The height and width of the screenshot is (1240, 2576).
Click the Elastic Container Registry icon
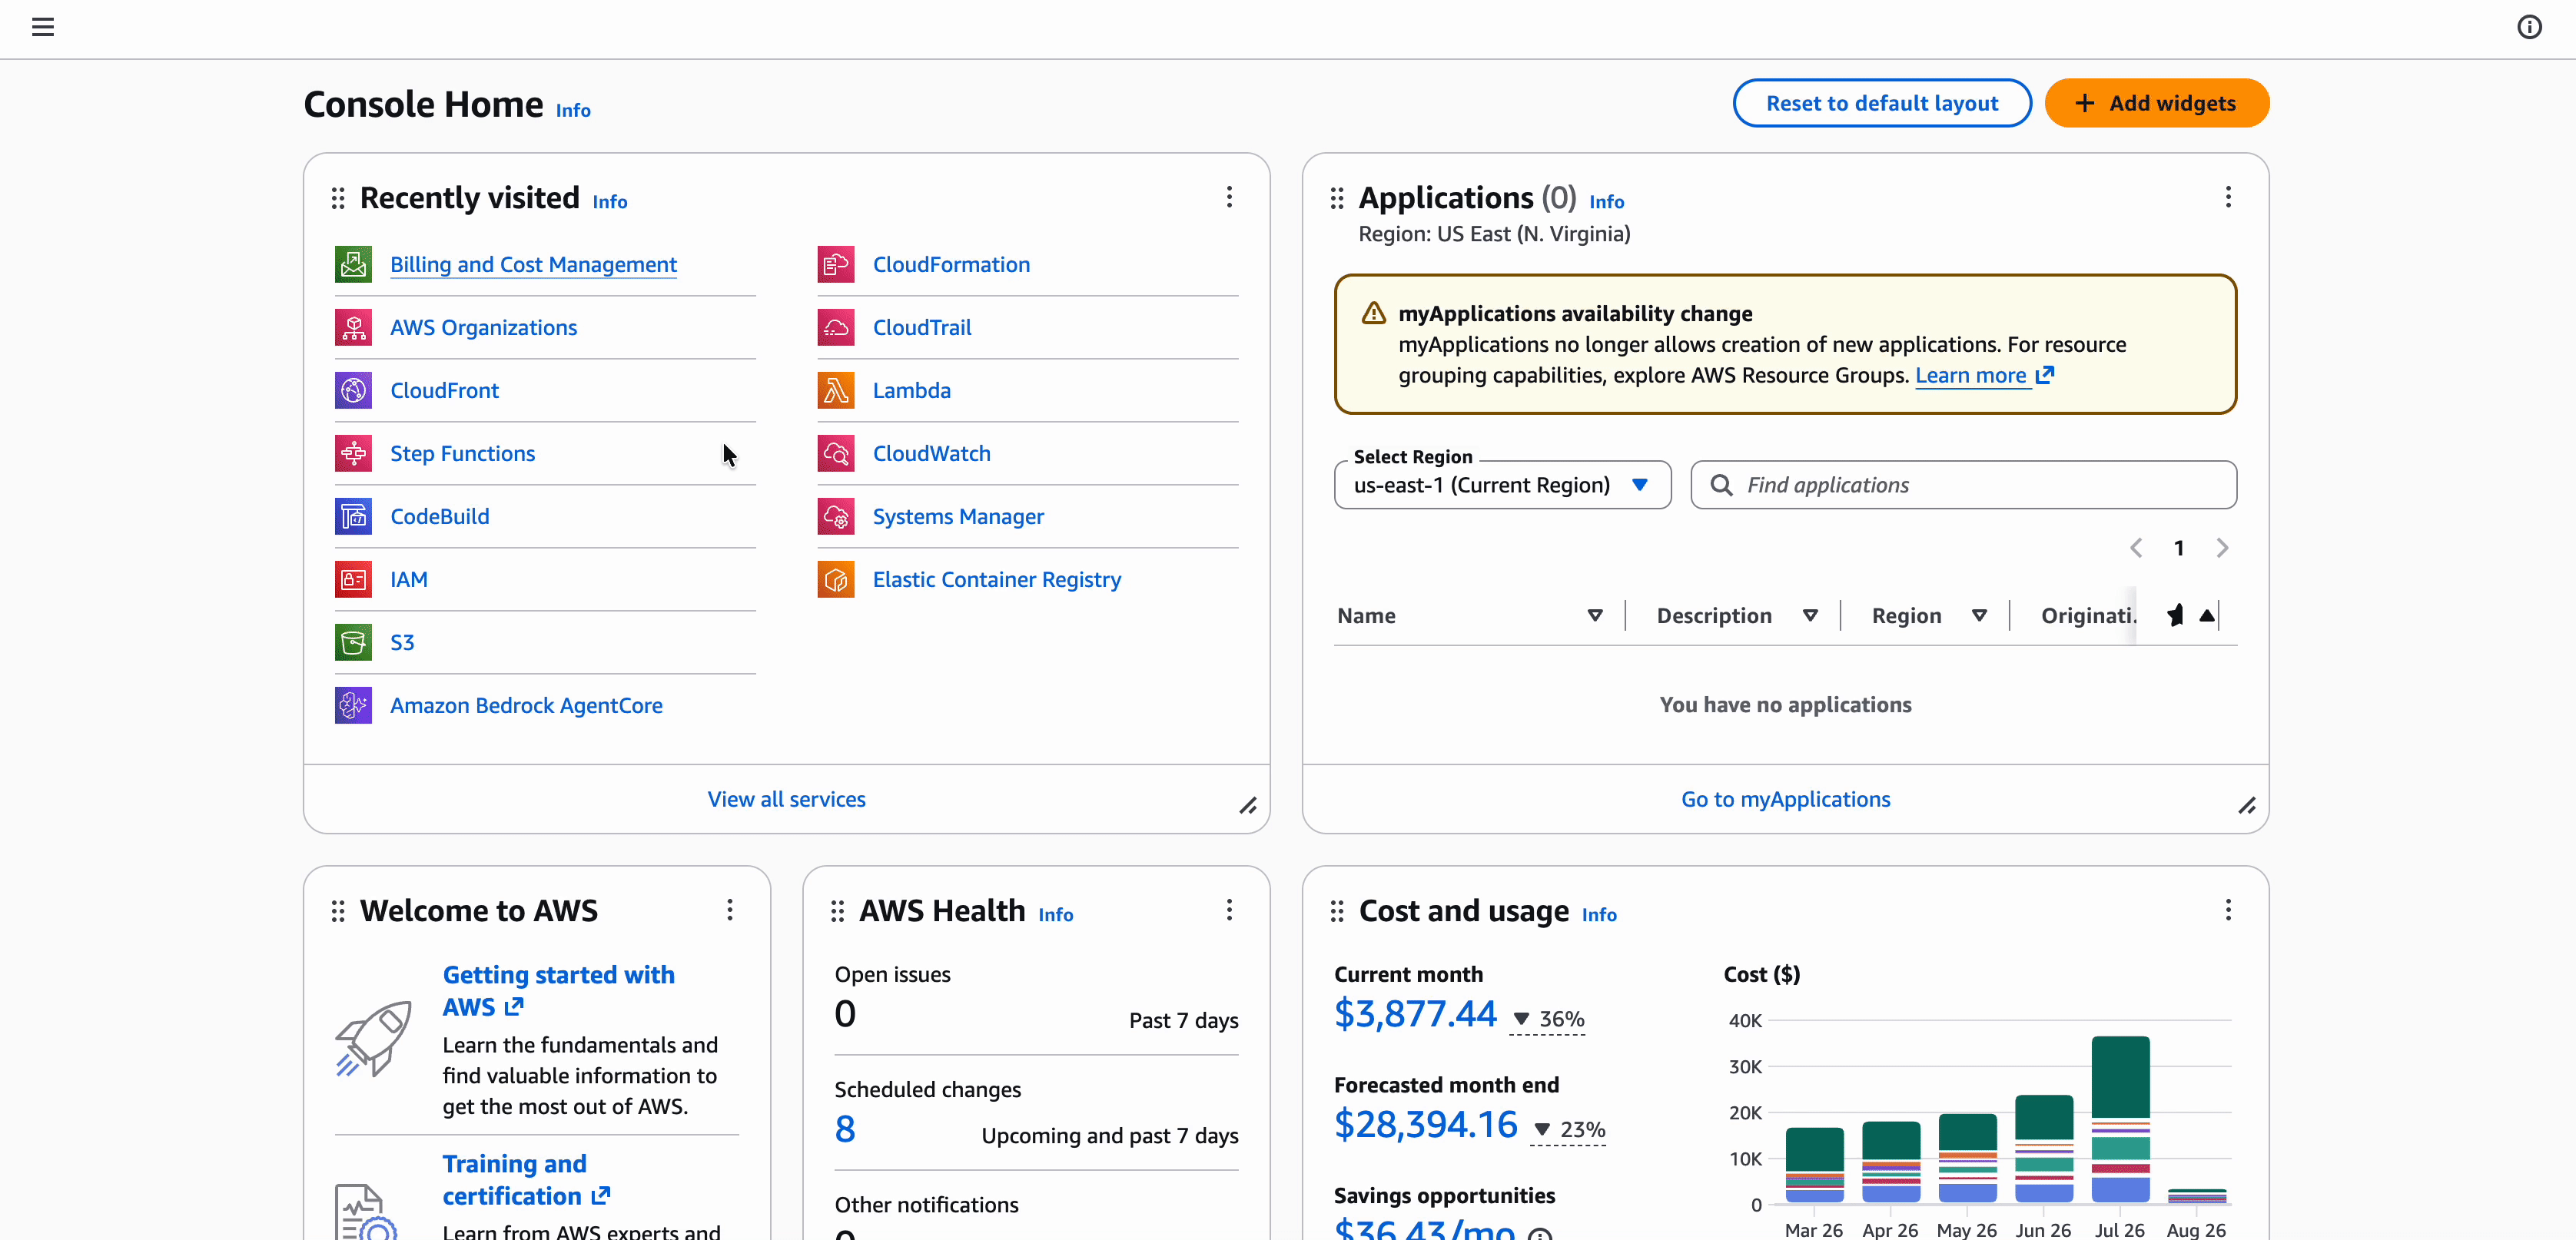pyautogui.click(x=836, y=579)
